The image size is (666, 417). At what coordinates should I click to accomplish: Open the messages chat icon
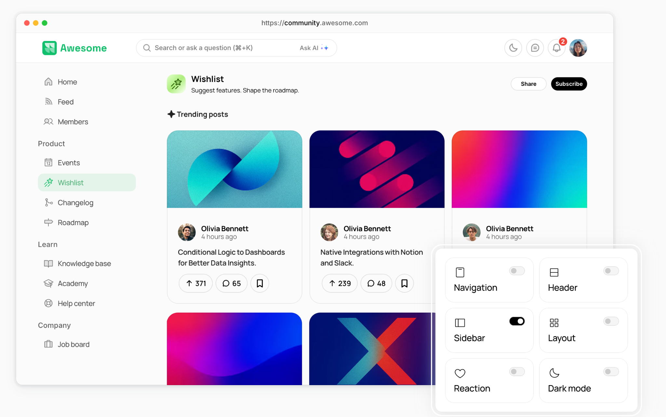click(x=535, y=48)
